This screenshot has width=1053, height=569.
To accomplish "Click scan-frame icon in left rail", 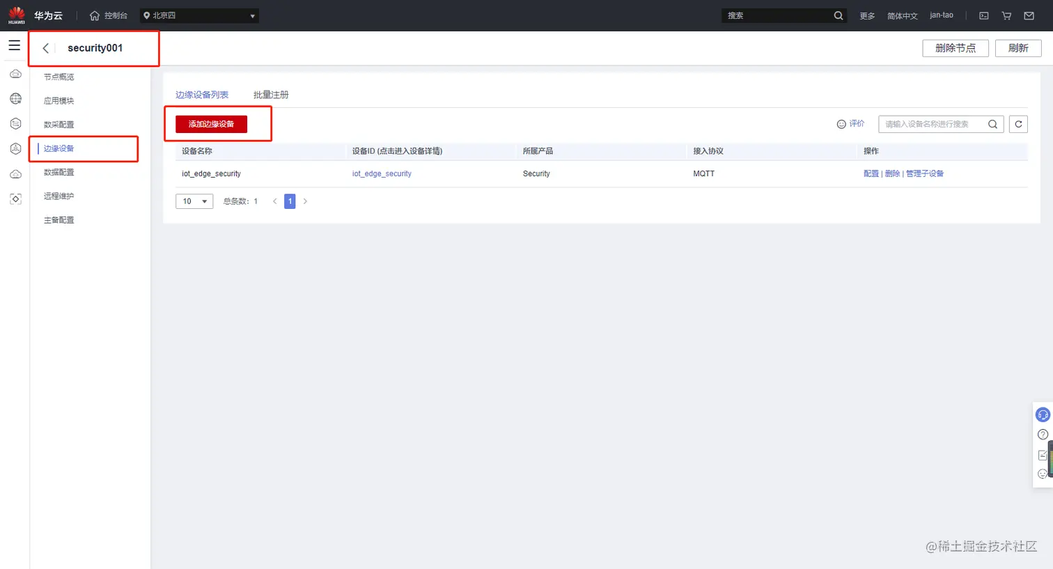I will [x=15, y=199].
